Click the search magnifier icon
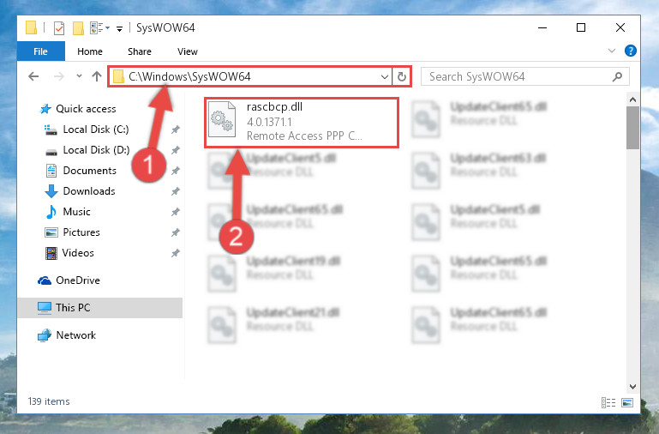Viewport: 659px width, 434px height. pyautogui.click(x=617, y=76)
